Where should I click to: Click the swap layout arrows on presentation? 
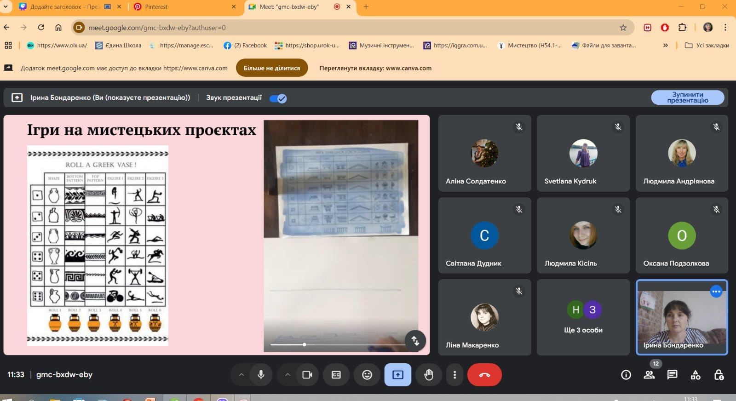(x=415, y=341)
